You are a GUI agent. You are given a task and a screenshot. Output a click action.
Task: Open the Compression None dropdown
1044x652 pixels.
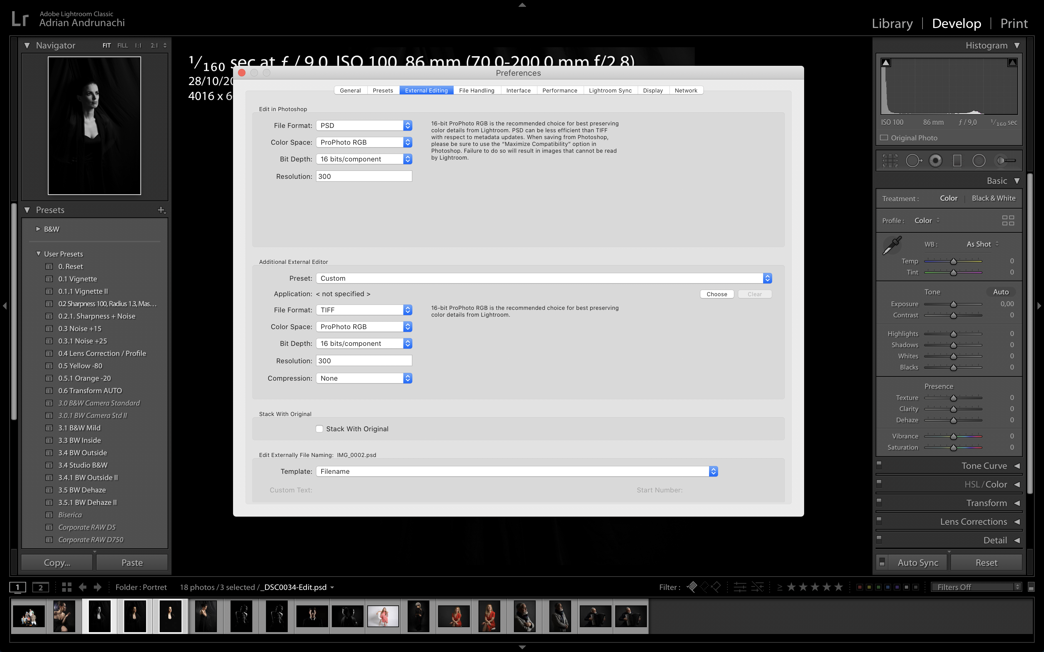pyautogui.click(x=364, y=378)
